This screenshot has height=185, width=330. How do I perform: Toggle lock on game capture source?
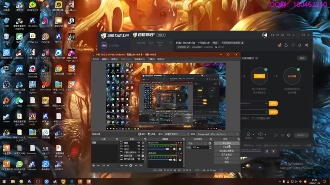pos(143,156)
